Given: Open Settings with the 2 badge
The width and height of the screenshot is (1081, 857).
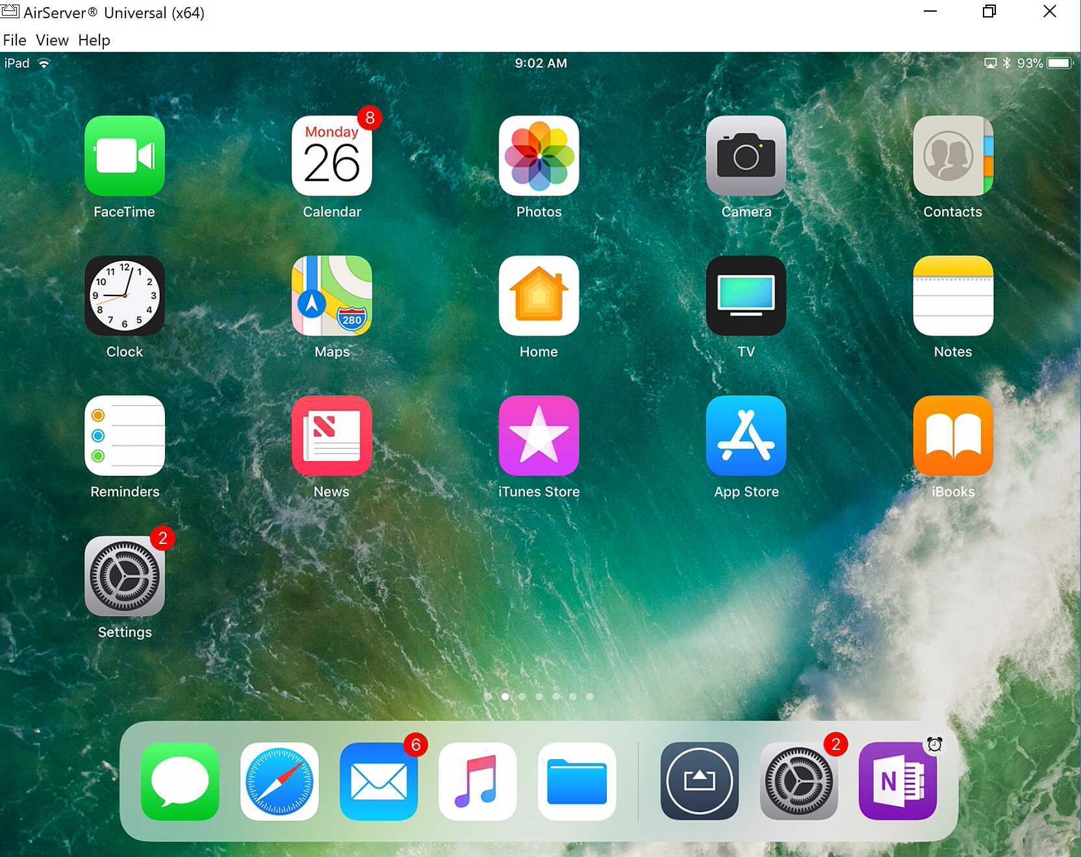Looking at the screenshot, I should tap(125, 577).
